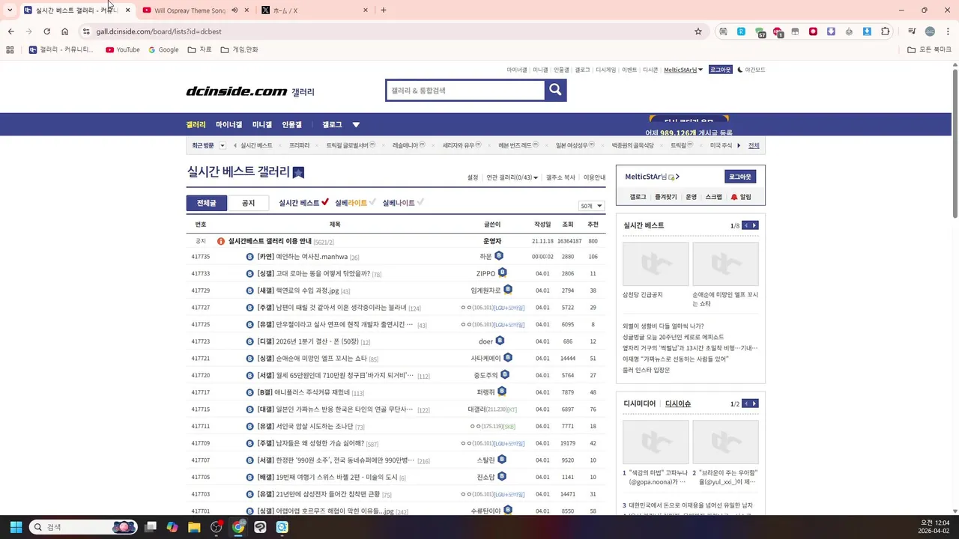Viewport: 959px width, 539px height.
Task: Show previous page of 디시미디어 sidebar panel
Action: [x=746, y=404]
